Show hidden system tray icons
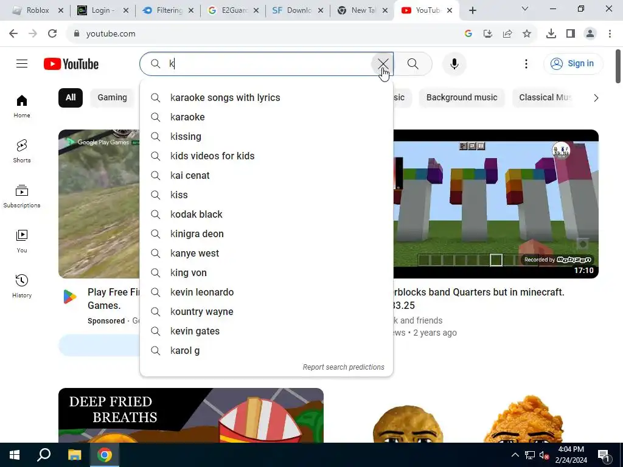The image size is (623, 467). pyautogui.click(x=515, y=455)
